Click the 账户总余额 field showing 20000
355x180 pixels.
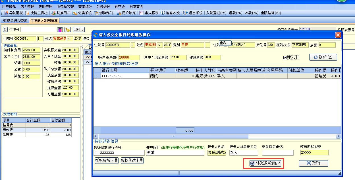(129, 57)
